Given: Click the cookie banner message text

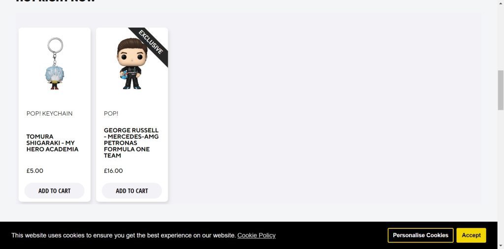Looking at the screenshot, I should 124,235.
